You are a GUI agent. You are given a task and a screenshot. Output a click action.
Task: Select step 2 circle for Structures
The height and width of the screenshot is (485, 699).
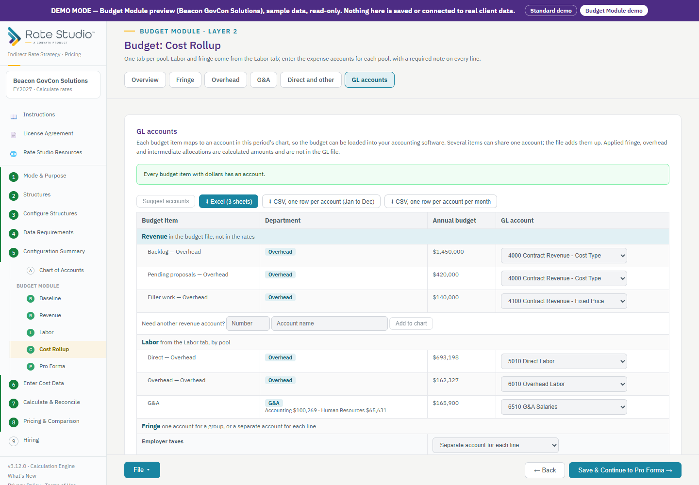14,196
